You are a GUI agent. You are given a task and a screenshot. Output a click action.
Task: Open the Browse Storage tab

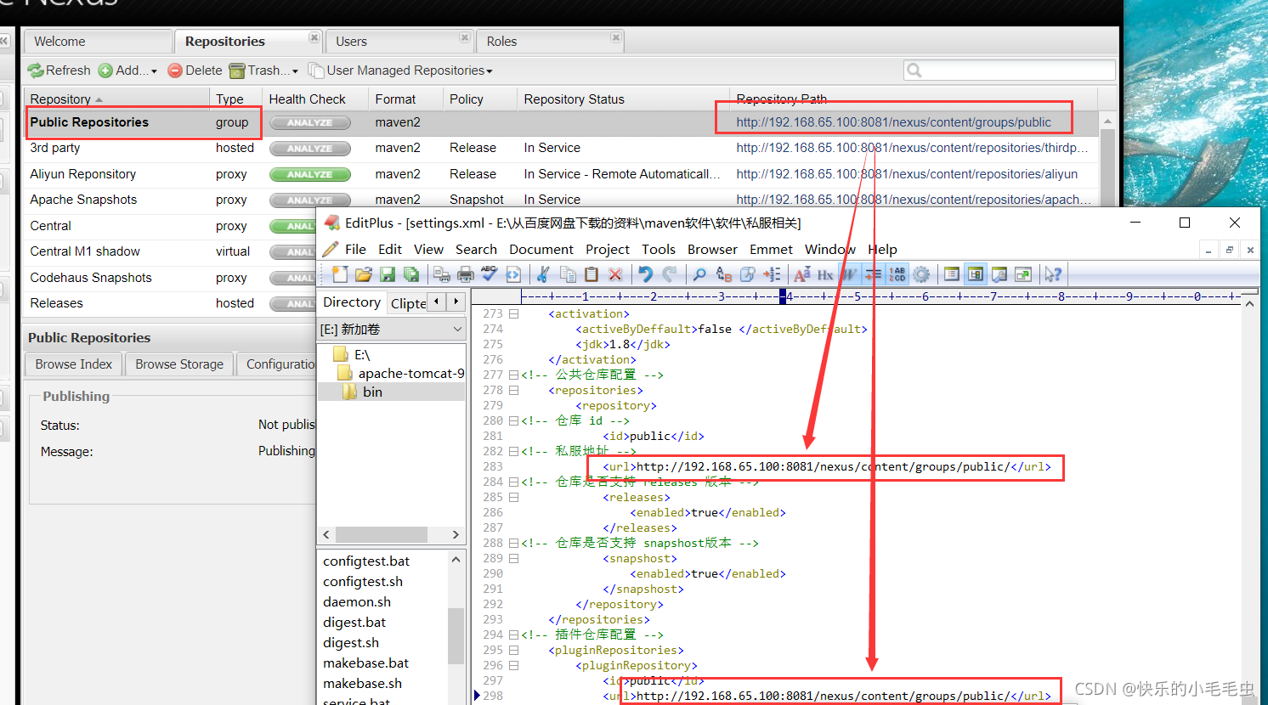[x=179, y=364]
